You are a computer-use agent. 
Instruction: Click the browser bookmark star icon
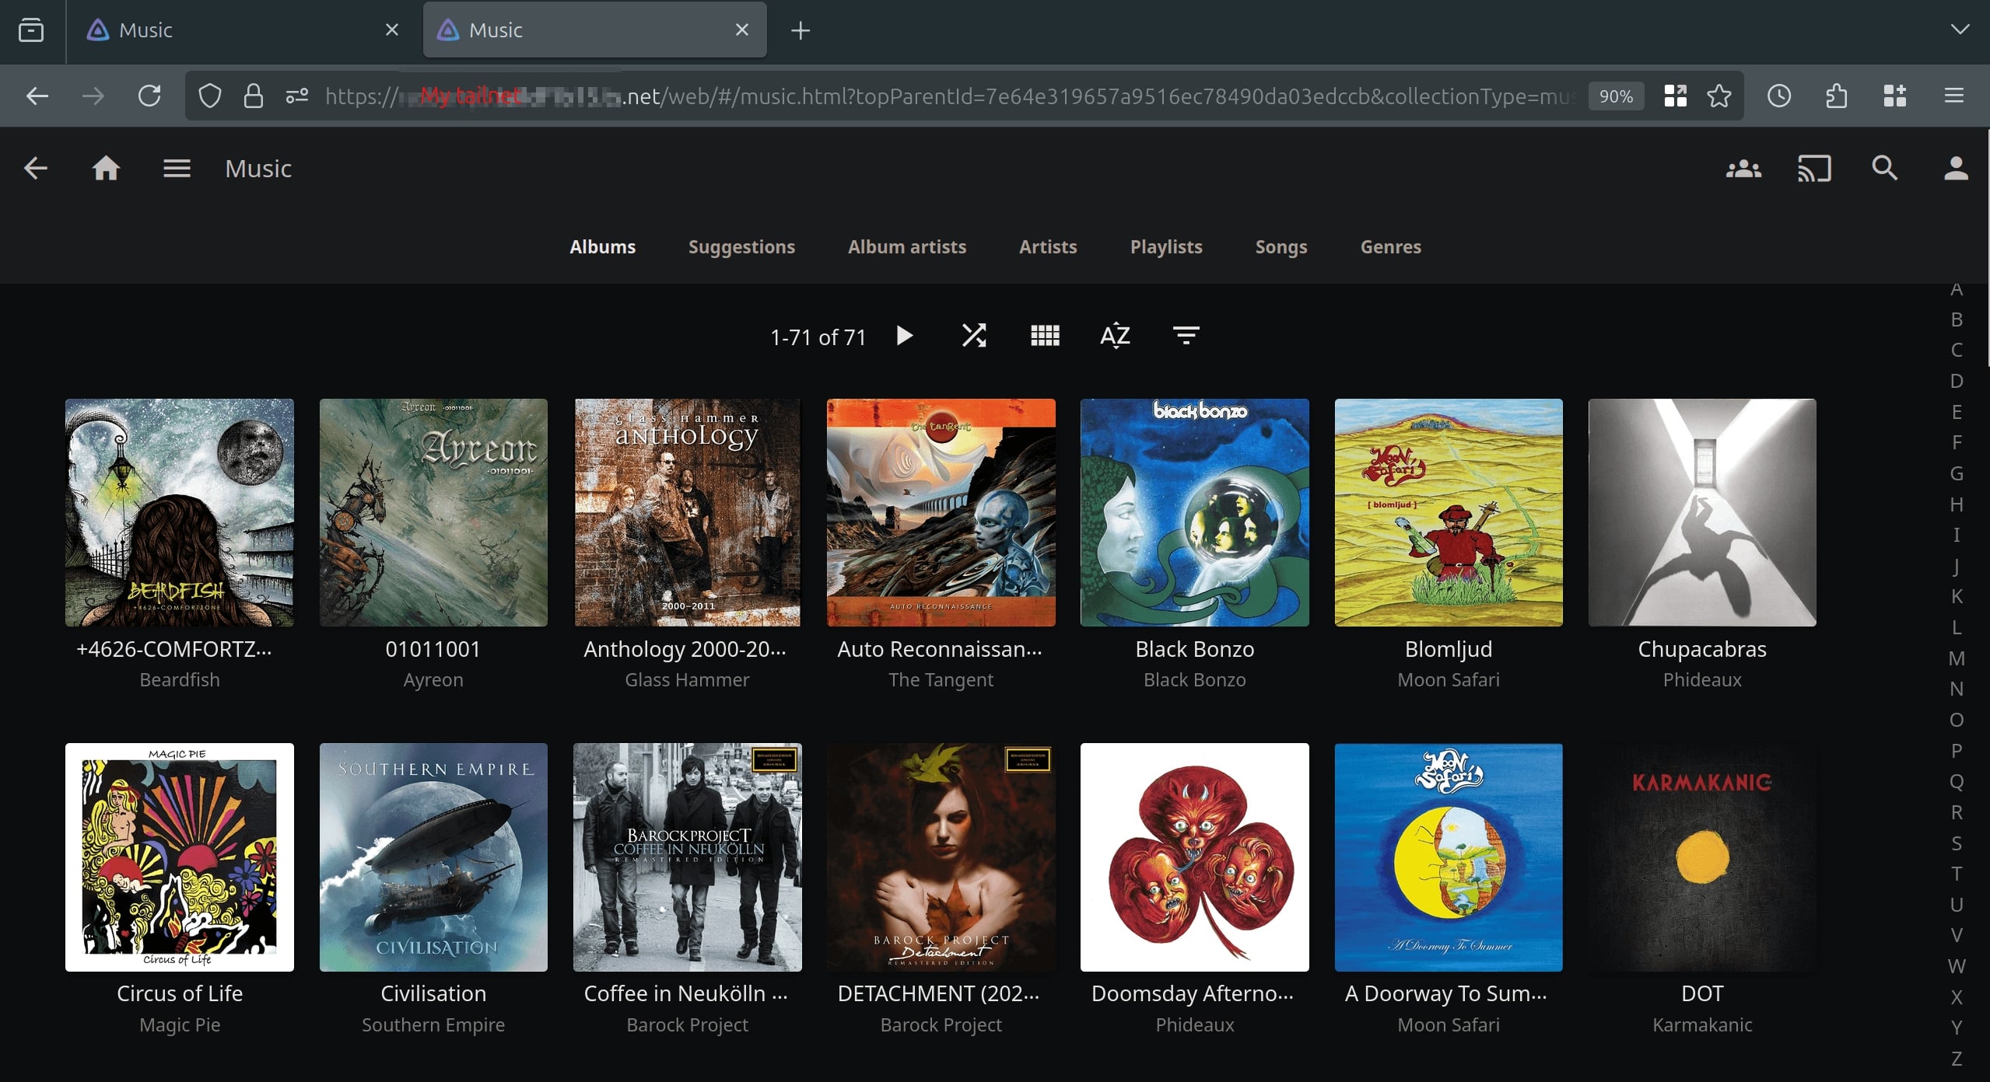(1719, 96)
